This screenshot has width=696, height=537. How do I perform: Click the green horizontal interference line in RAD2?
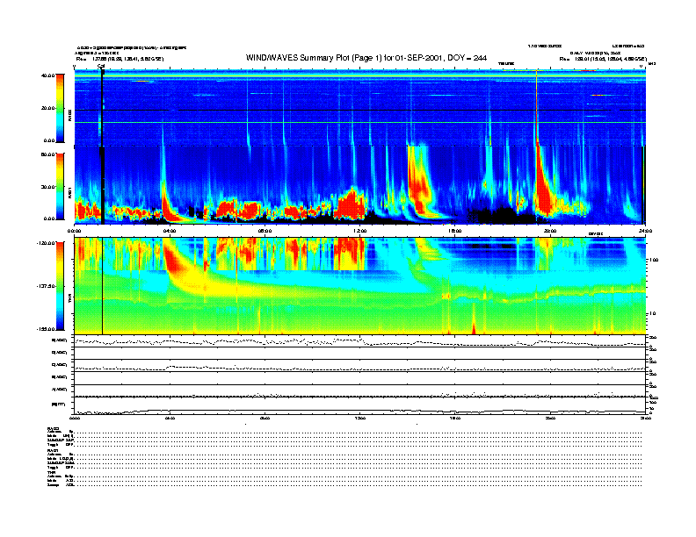pos(360,122)
